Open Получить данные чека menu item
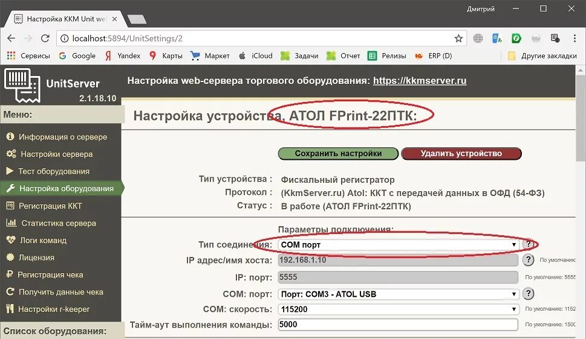The width and height of the screenshot is (586, 339). [55, 292]
